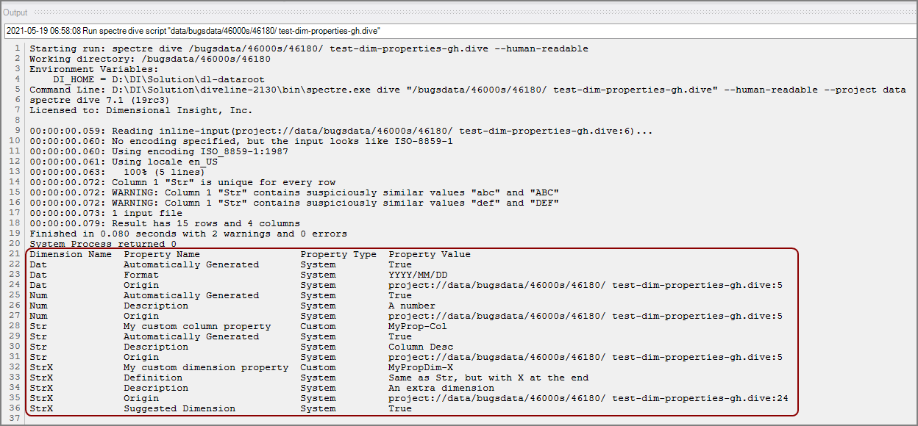Select the spectre.exe command line text
Viewport: 918px width, 426px height.
(294, 89)
